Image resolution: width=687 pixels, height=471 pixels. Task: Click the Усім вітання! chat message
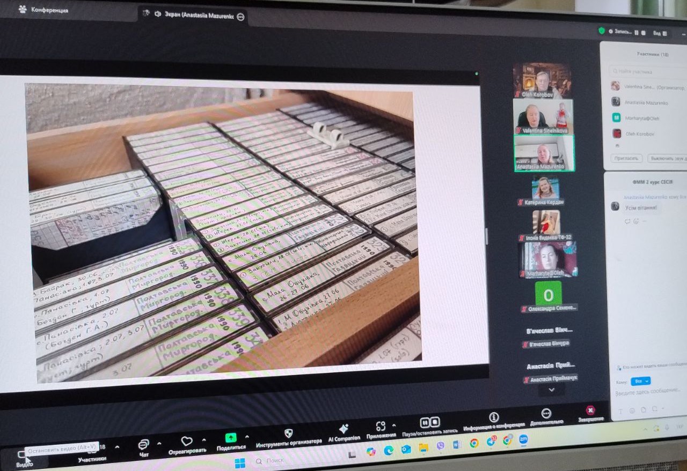pyautogui.click(x=641, y=207)
